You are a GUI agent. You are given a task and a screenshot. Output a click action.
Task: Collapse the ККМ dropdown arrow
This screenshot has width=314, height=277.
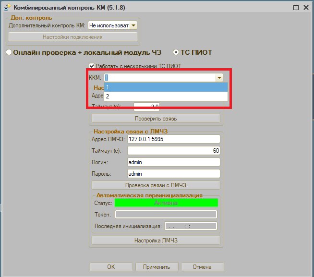click(219, 77)
